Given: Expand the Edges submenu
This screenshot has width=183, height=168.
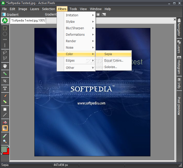Looking at the screenshot, I should point(76,60).
